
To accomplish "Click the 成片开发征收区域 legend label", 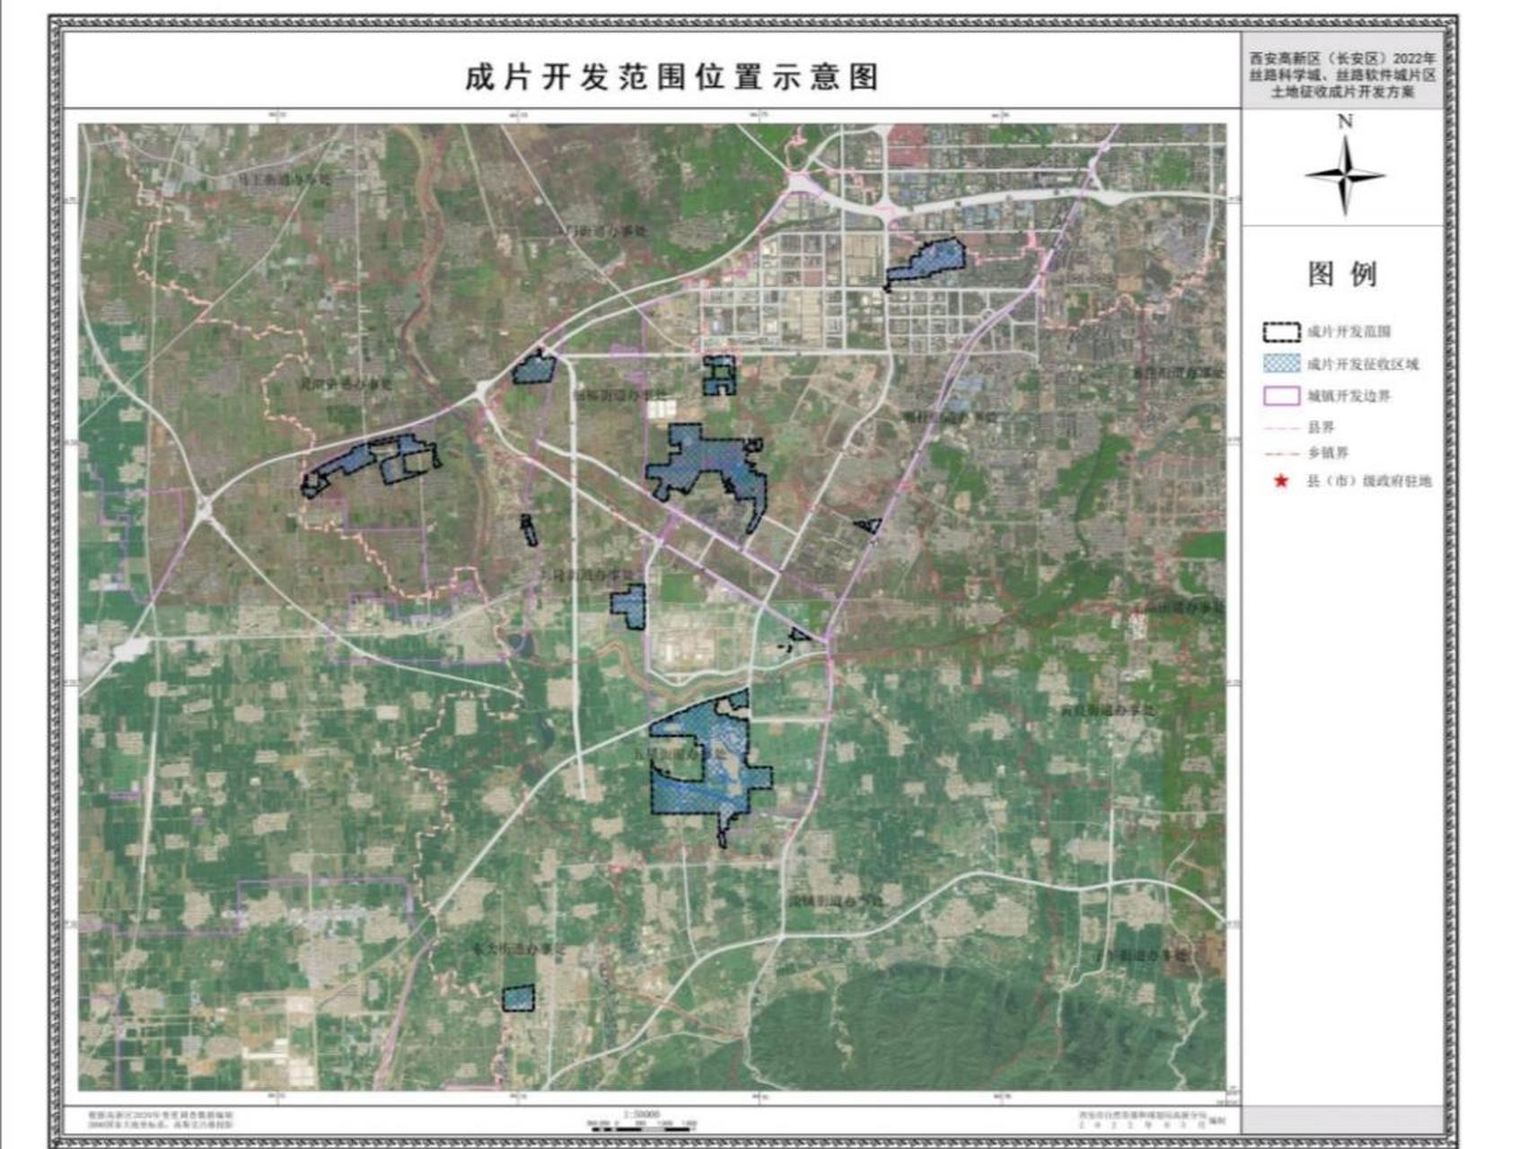I will (x=1363, y=364).
